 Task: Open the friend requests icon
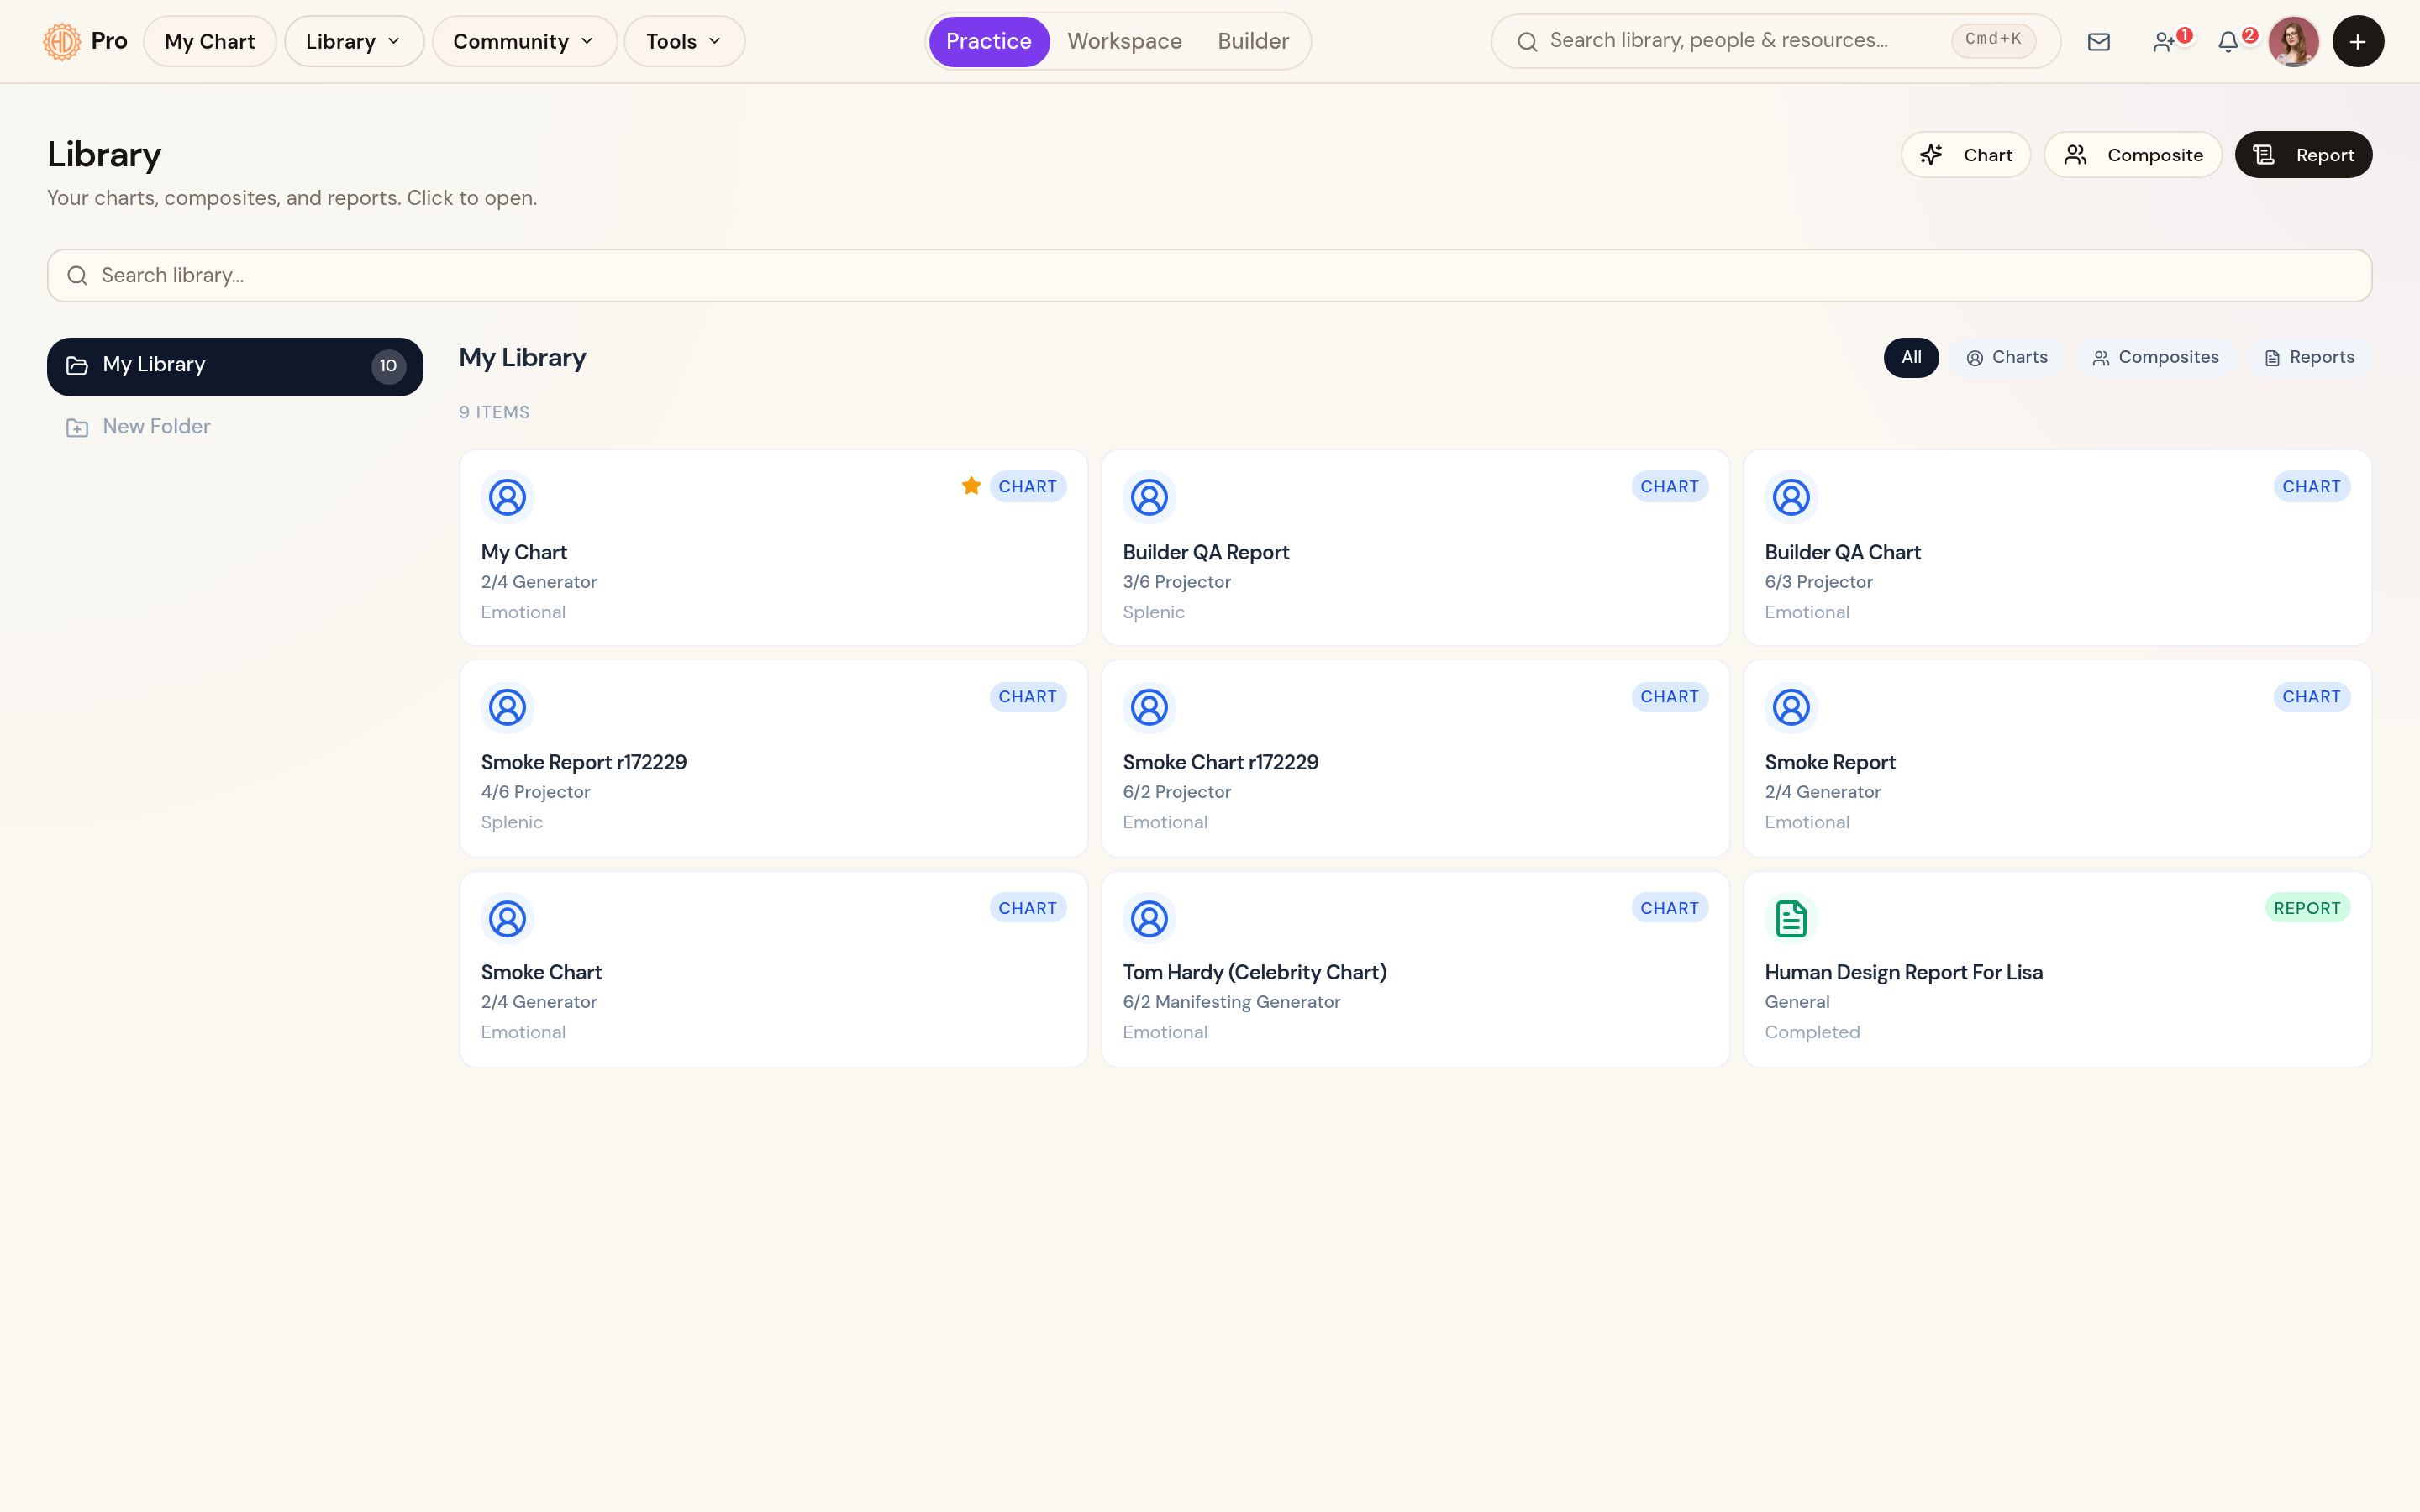click(2164, 41)
